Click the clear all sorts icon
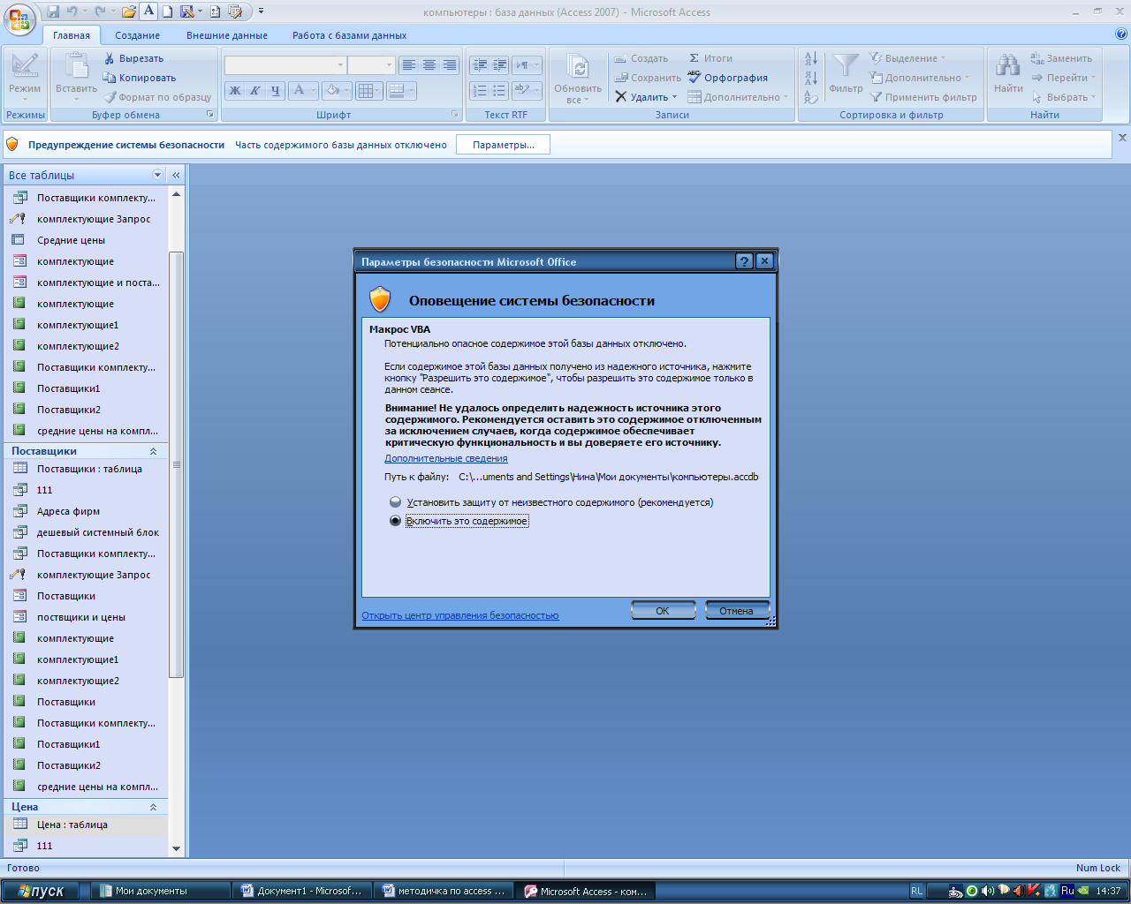Viewport: 1131px width, 904px height. click(811, 97)
